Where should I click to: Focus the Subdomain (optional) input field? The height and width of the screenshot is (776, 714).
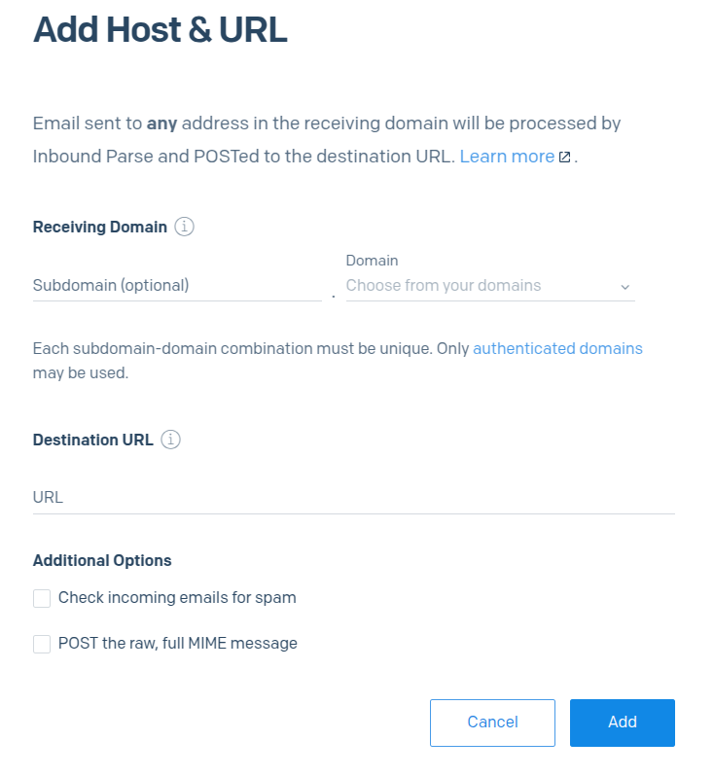[176, 286]
